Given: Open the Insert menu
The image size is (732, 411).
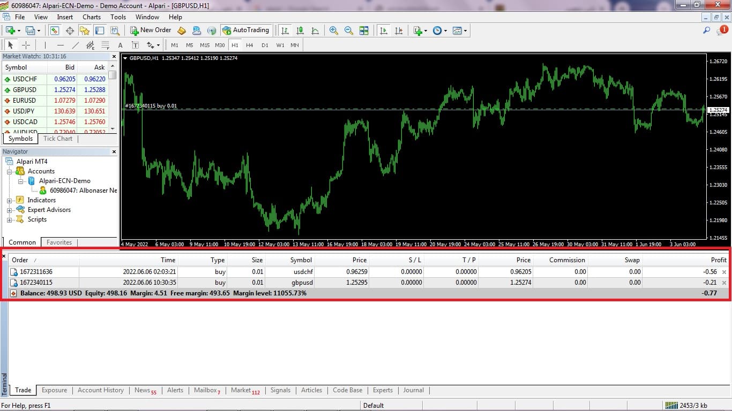Looking at the screenshot, I should [65, 17].
